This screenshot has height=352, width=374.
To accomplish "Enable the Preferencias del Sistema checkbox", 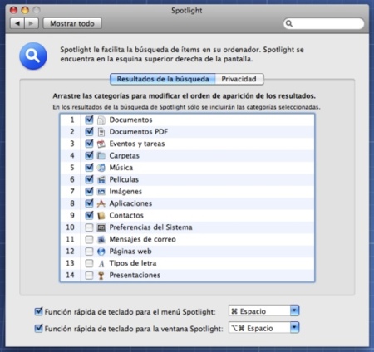I will (89, 227).
